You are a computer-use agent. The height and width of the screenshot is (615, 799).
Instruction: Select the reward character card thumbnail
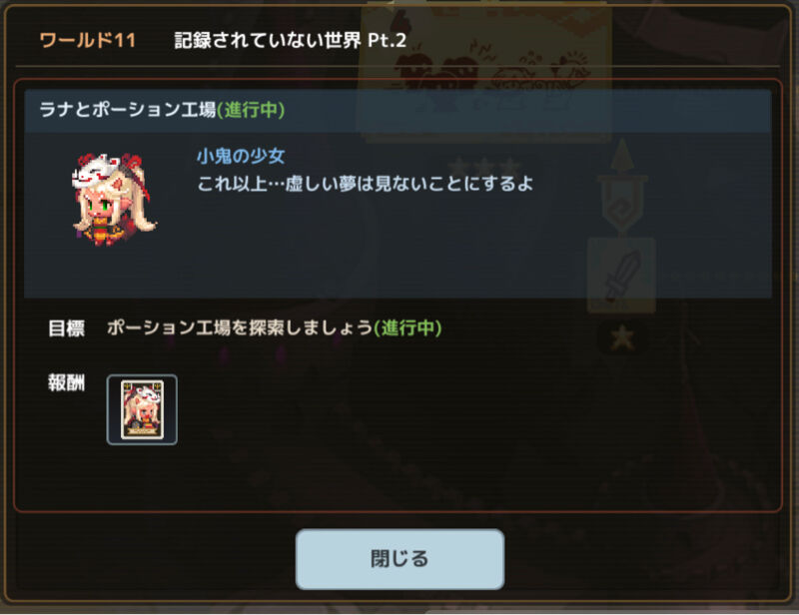[142, 409]
